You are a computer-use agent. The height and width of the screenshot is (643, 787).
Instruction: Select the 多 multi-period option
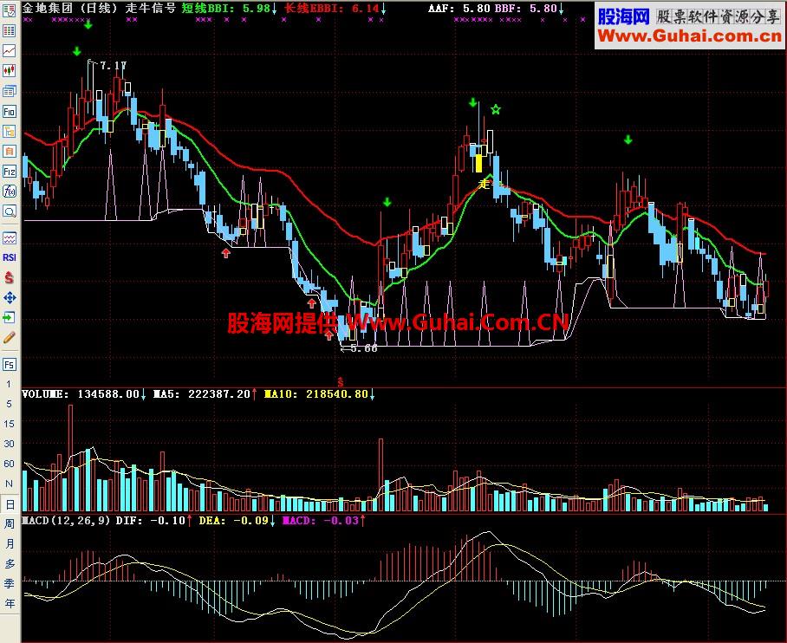point(10,564)
